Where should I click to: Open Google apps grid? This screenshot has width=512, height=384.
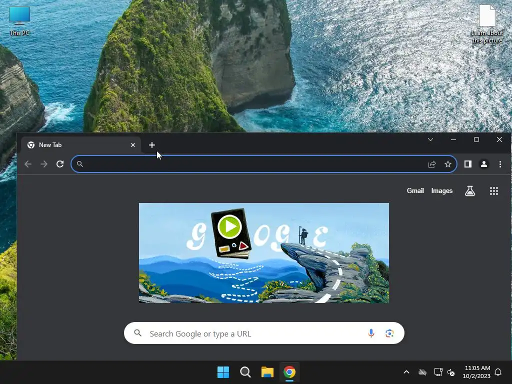coord(493,191)
